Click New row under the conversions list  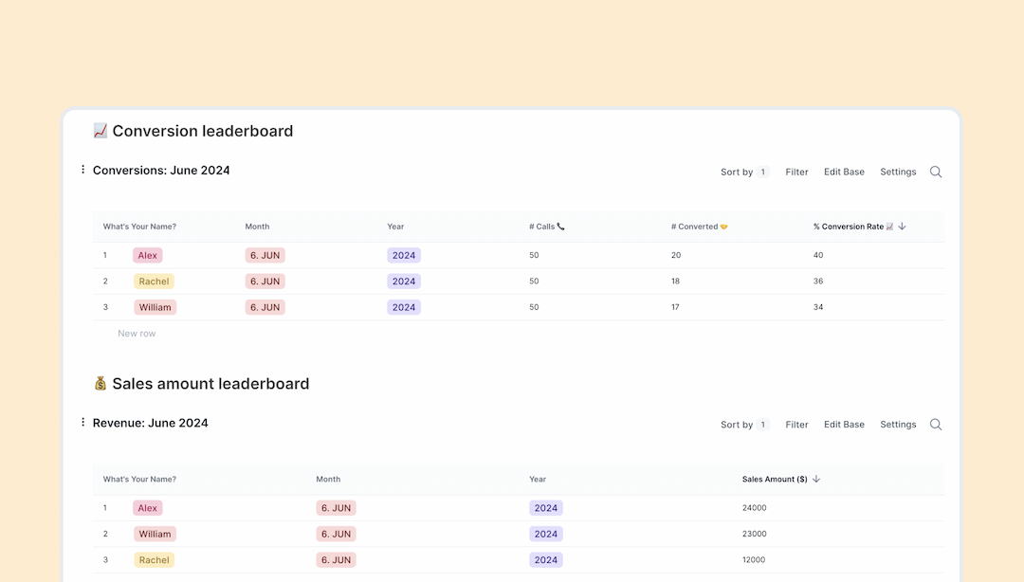[137, 333]
